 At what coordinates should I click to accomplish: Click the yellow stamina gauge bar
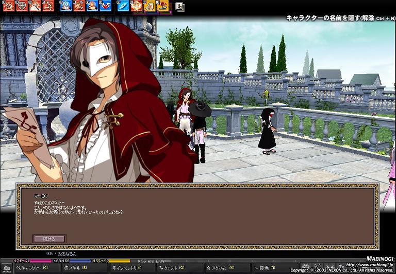click(111, 261)
